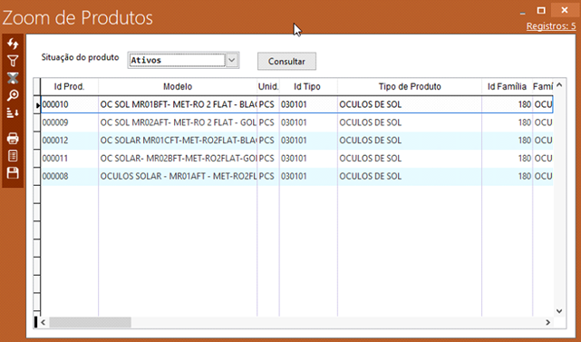Expand the Situação do produto dropdown arrow
The image size is (581, 342).
232,60
